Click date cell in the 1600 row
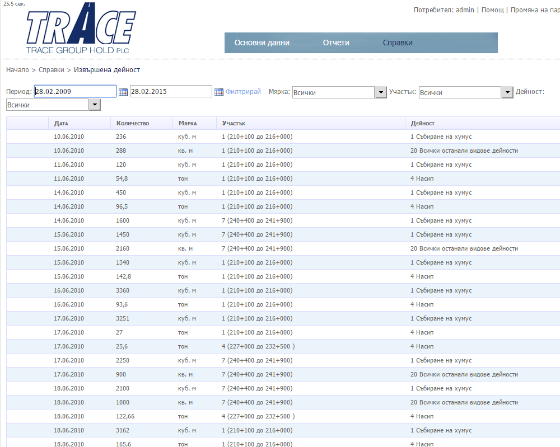This screenshot has height=447, width=560. [68, 220]
